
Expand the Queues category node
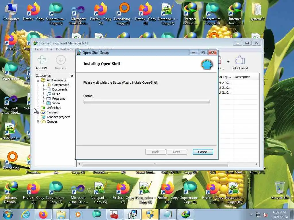coord(38,121)
